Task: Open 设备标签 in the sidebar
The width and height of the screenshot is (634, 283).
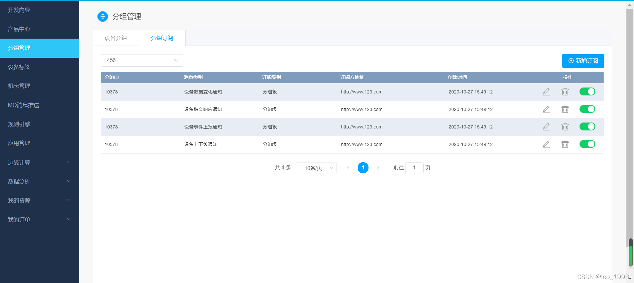Action: pos(40,67)
